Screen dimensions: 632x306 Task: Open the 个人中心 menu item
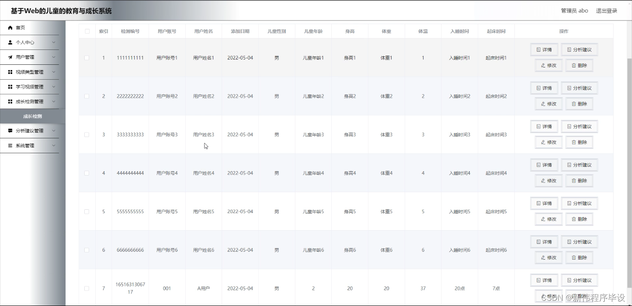pyautogui.click(x=29, y=42)
